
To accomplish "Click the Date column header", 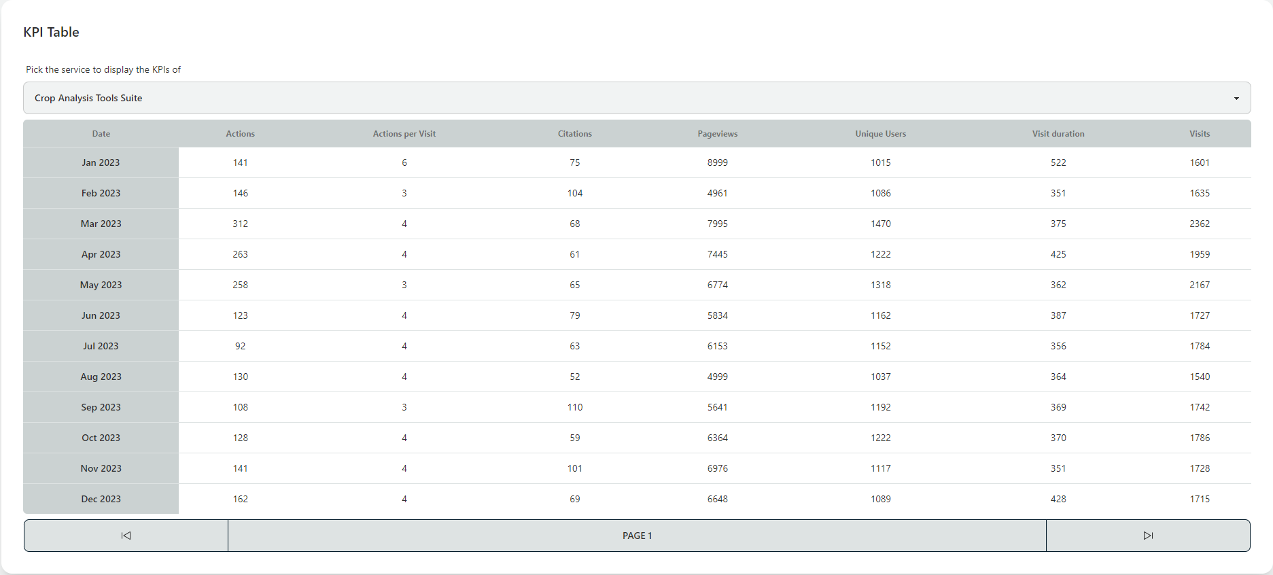I will 101,134.
